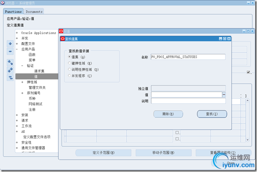This screenshot has height=172, width=257.
Task: Toggle the upper empty row checkbox in grid
Action: pos(177,133)
